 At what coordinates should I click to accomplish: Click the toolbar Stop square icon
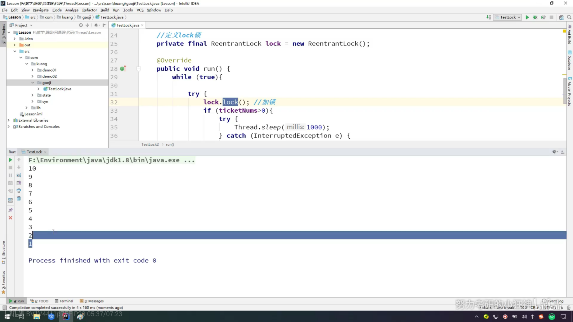pos(551,17)
